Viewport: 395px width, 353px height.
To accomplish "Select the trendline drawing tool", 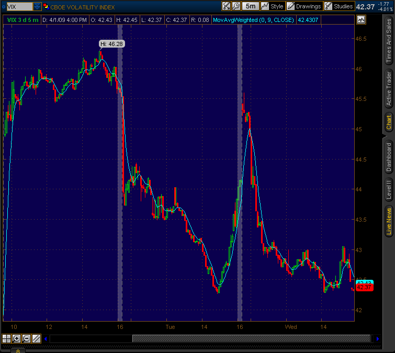I will 36,339.
